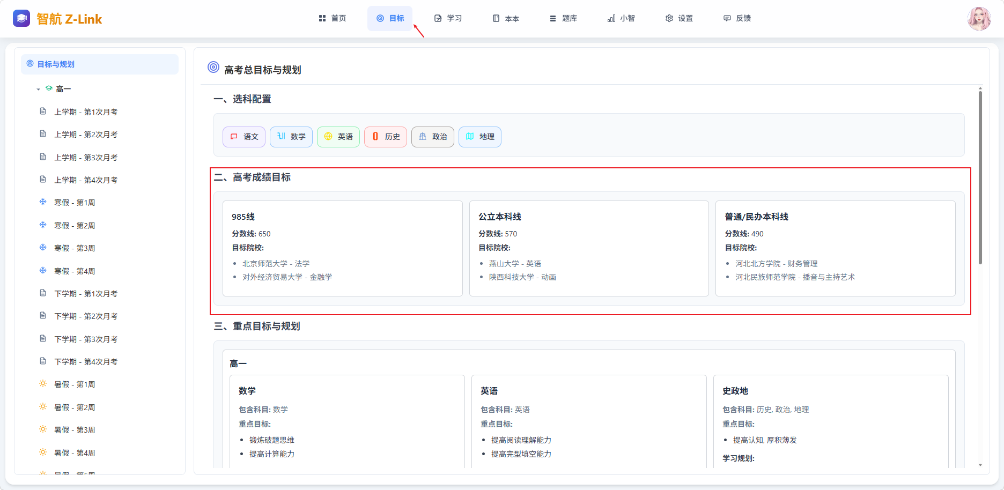Click the 英语 subject tag
1004x490 pixels.
(338, 137)
